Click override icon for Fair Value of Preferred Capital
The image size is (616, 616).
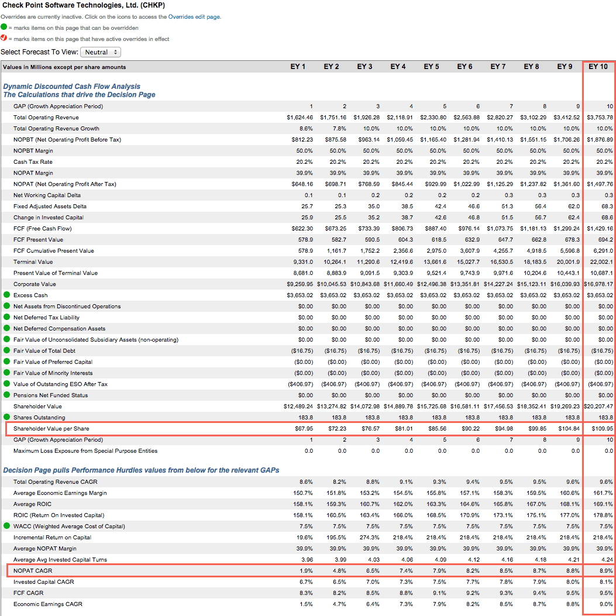(x=6, y=362)
